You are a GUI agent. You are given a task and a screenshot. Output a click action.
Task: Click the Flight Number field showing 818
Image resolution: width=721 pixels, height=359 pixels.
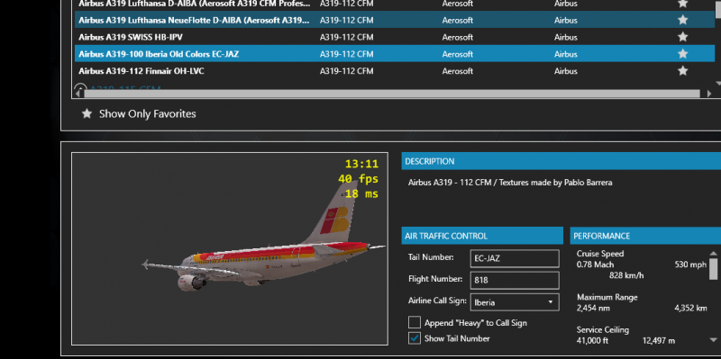[515, 280]
